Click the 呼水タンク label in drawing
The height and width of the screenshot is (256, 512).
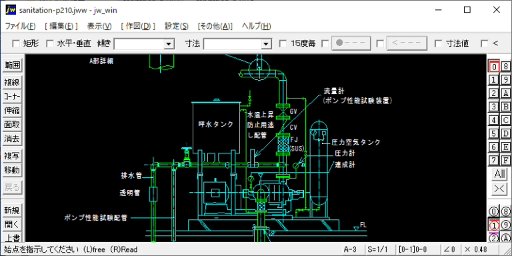[216, 124]
